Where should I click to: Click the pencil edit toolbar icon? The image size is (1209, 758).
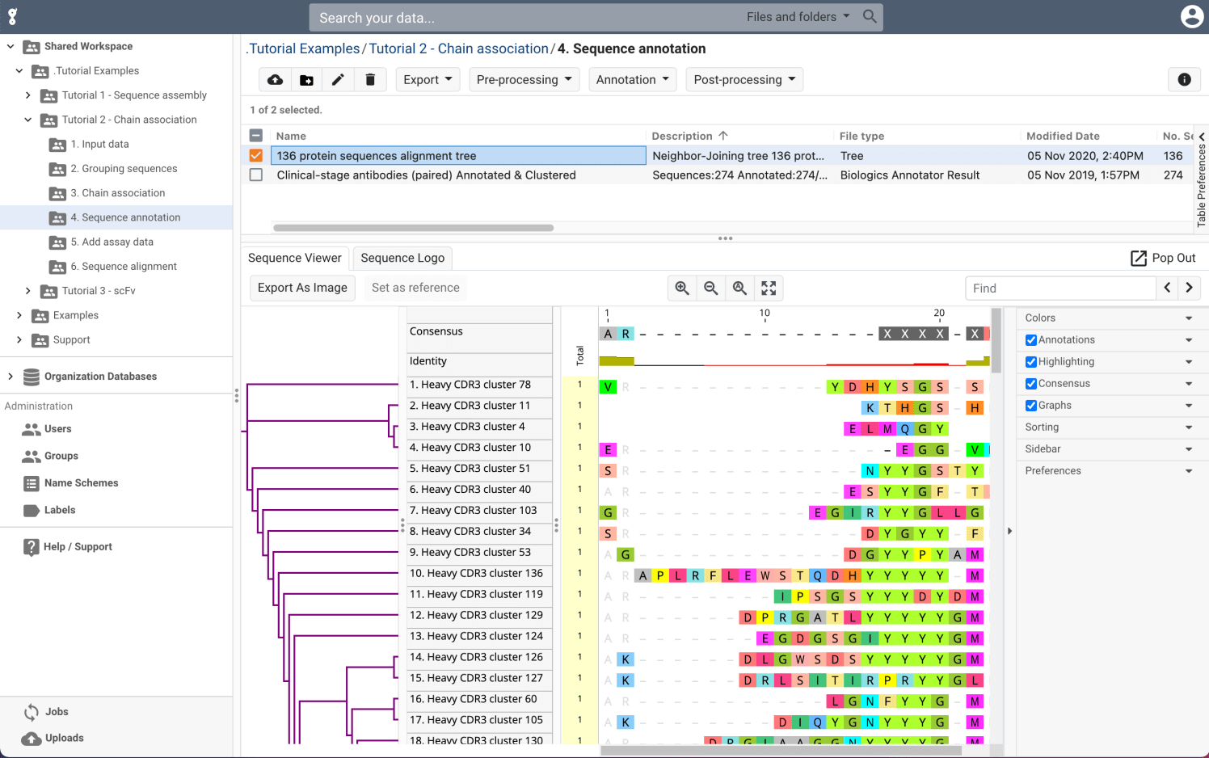pyautogui.click(x=338, y=79)
